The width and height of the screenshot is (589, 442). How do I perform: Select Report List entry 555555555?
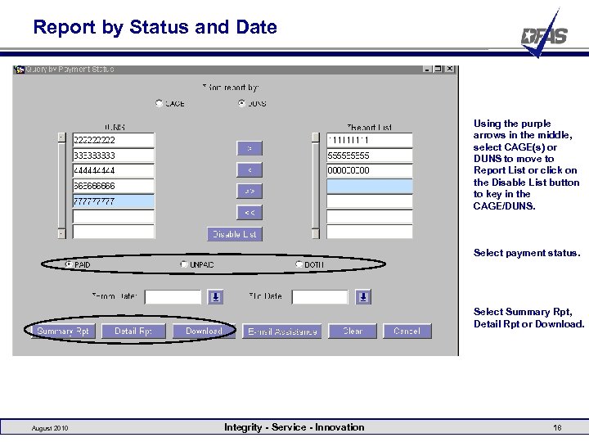click(x=369, y=156)
